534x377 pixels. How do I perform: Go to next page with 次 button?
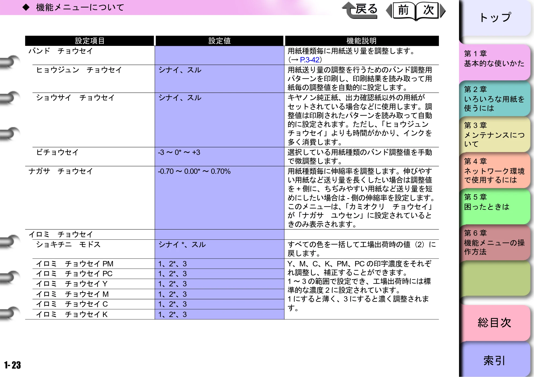(431, 11)
